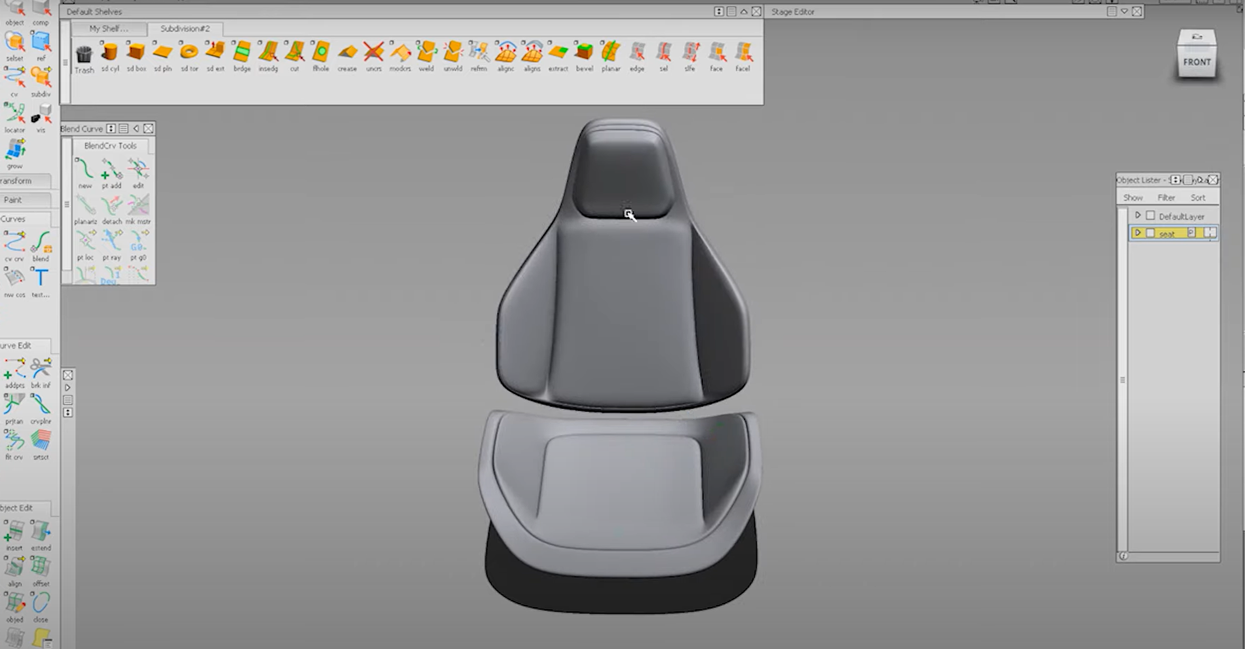The image size is (1245, 649).
Task: Toggle the P pickable state on seat layer
Action: point(1192,233)
